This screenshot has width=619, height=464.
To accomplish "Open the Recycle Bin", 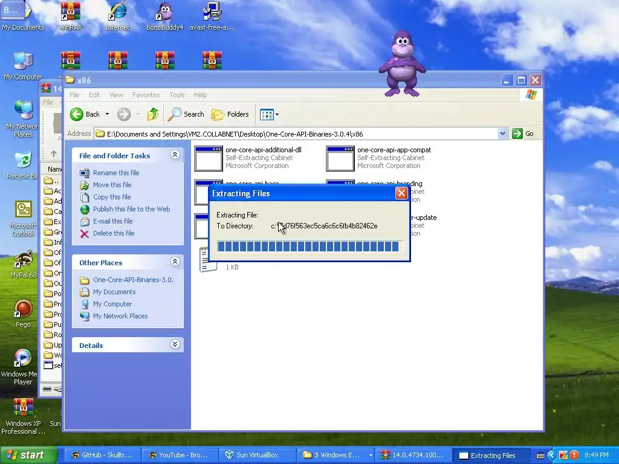I will tap(23, 166).
